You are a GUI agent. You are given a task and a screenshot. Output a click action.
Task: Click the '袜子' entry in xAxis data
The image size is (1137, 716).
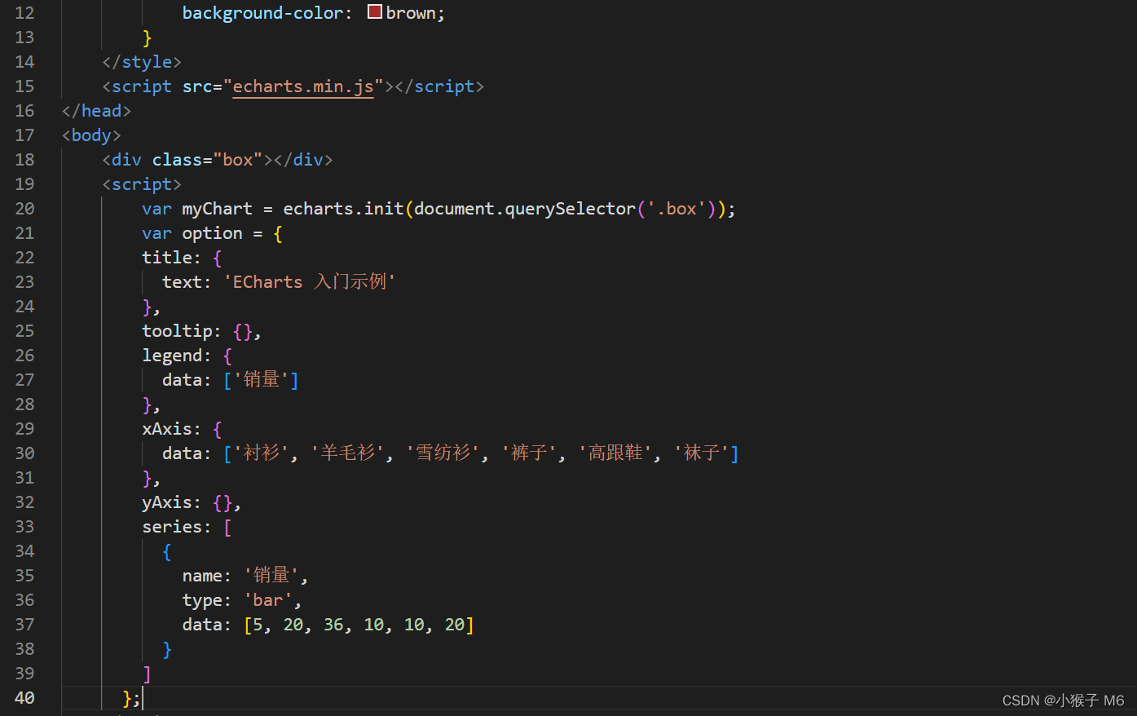pos(702,453)
